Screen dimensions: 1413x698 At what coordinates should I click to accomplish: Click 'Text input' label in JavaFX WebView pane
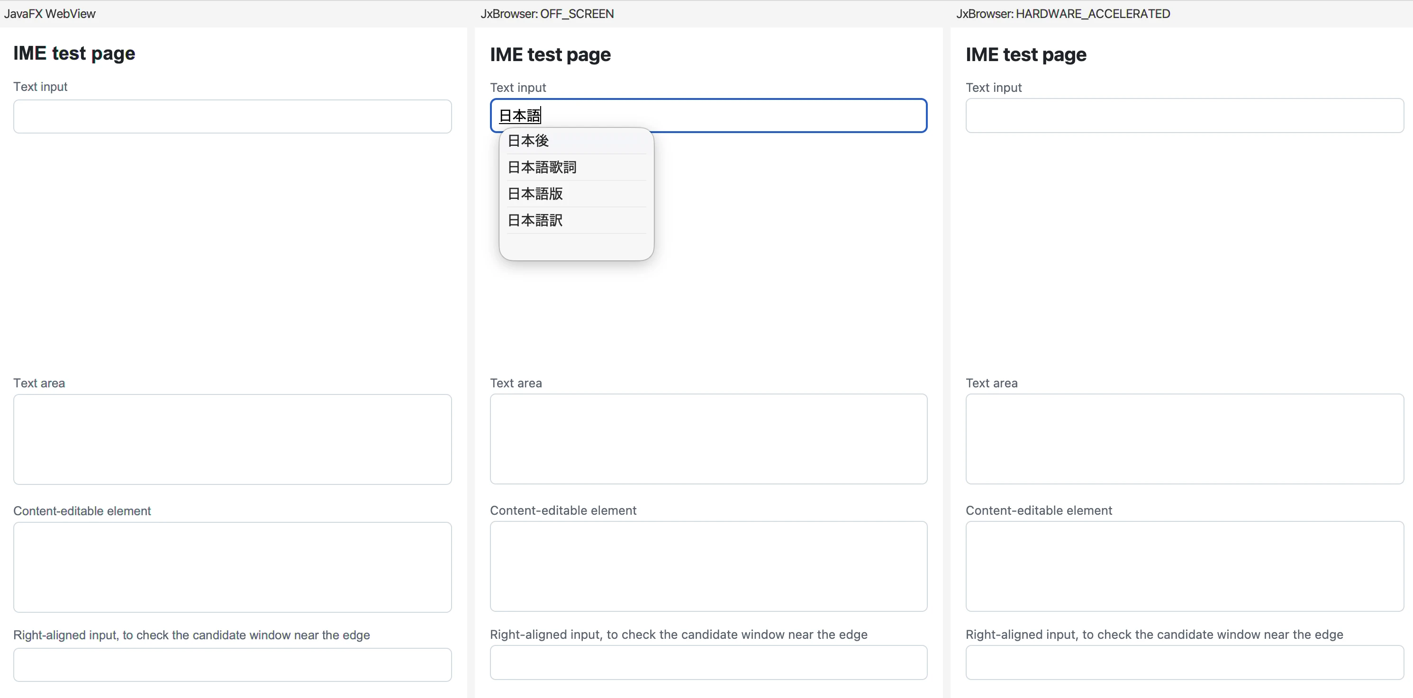[x=40, y=87]
